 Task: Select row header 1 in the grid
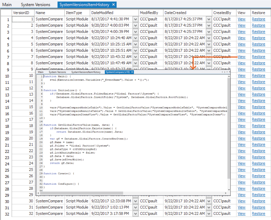6,19
